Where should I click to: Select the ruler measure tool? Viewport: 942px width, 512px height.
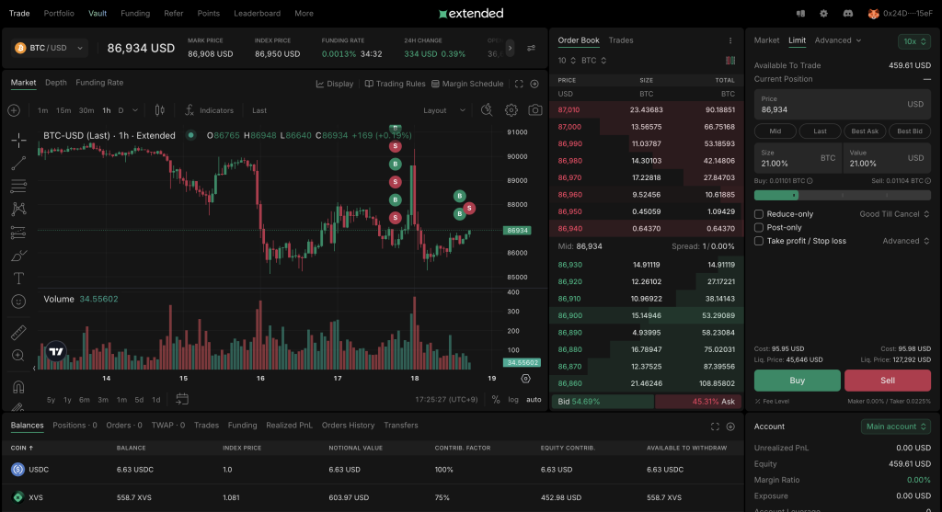tap(18, 332)
